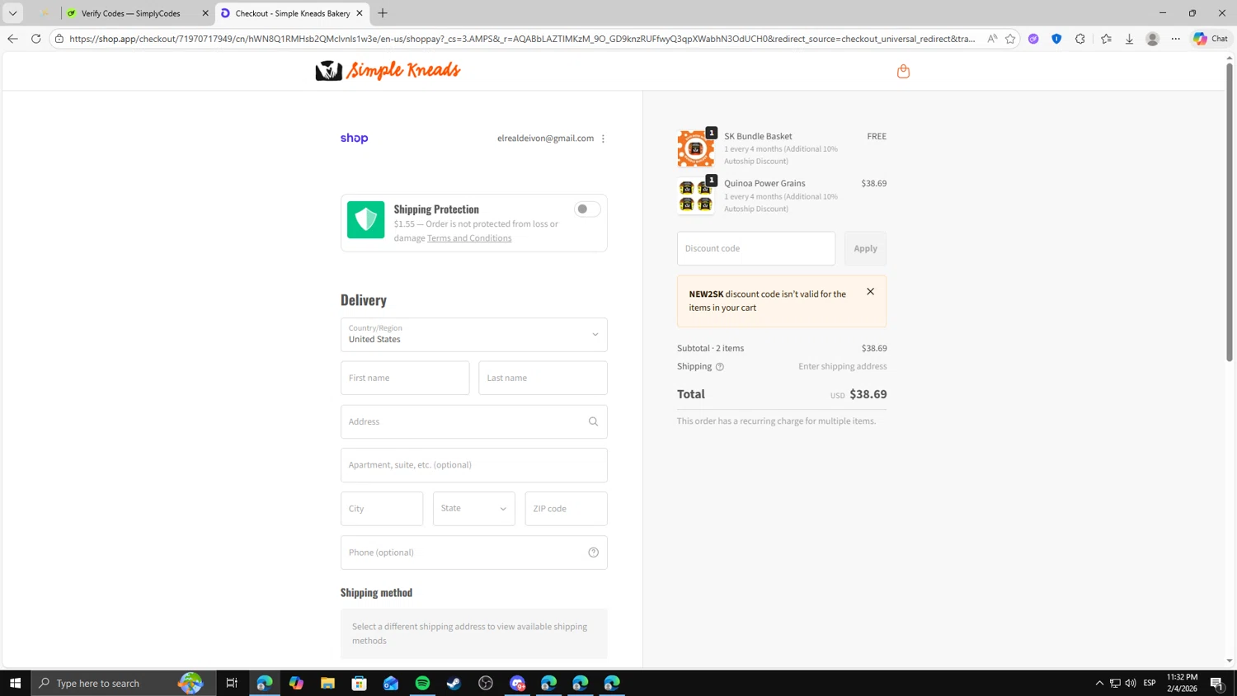1237x696 pixels.
Task: Click the ZIP code field
Action: click(566, 509)
